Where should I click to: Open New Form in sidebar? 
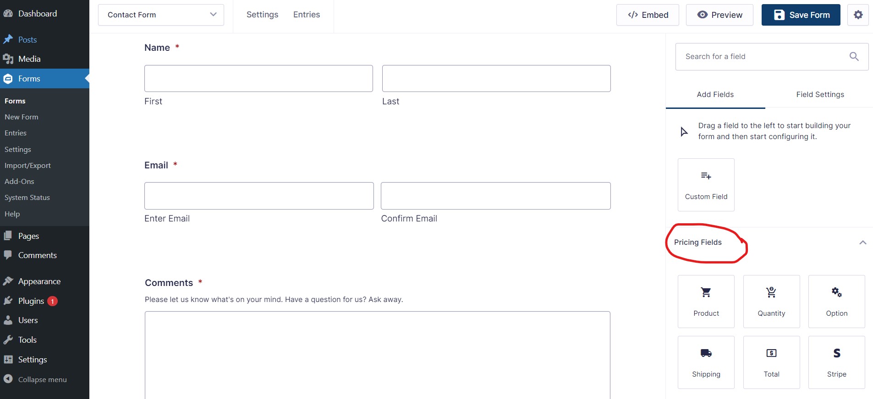click(22, 117)
